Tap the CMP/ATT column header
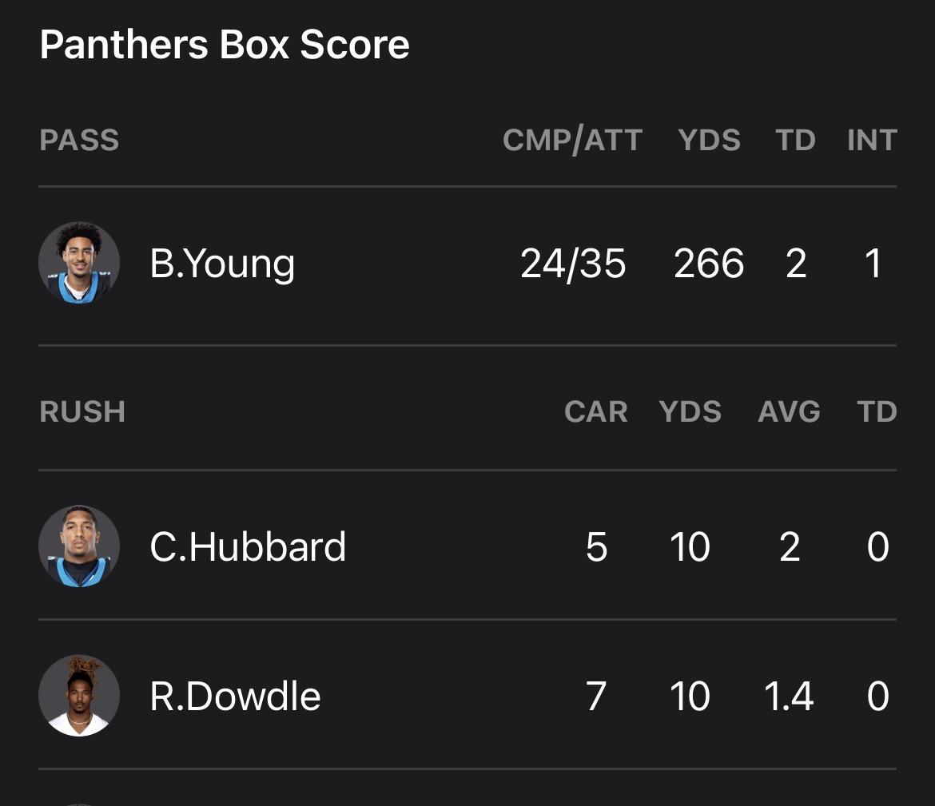 coord(572,141)
